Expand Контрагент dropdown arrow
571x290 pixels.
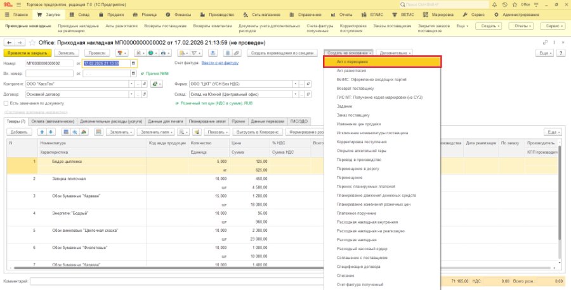[132, 84]
